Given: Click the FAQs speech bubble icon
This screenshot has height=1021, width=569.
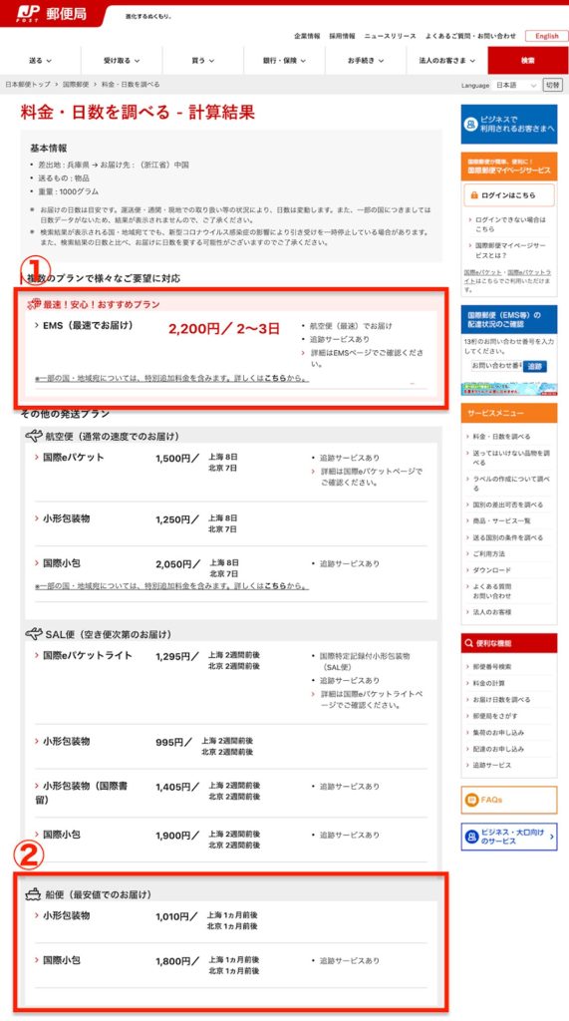Looking at the screenshot, I should coord(471,800).
